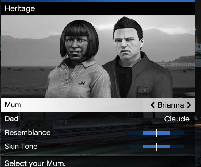Click the Heritage header title

coord(20,9)
